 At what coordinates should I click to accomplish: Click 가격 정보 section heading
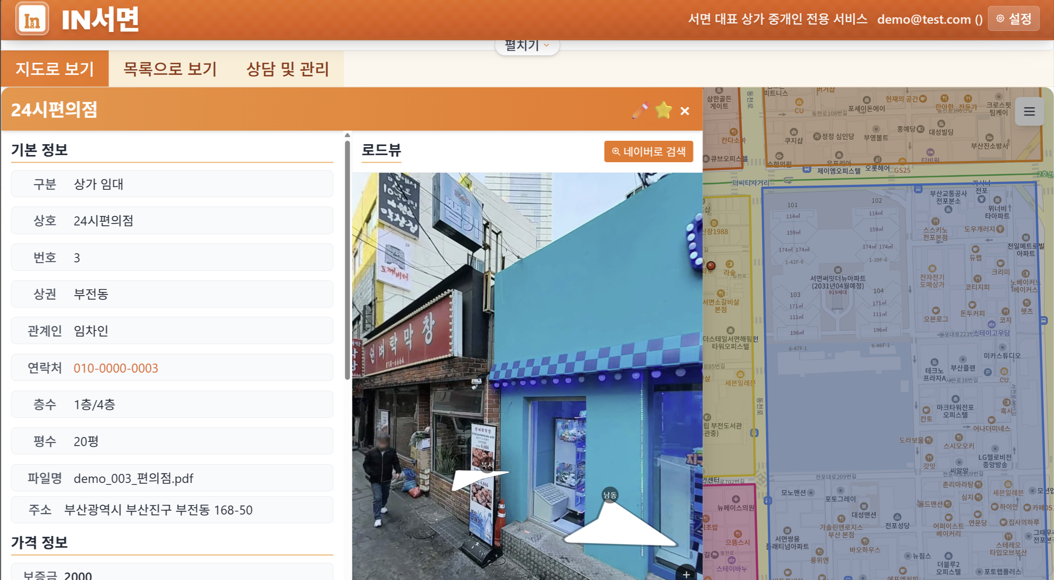(39, 542)
